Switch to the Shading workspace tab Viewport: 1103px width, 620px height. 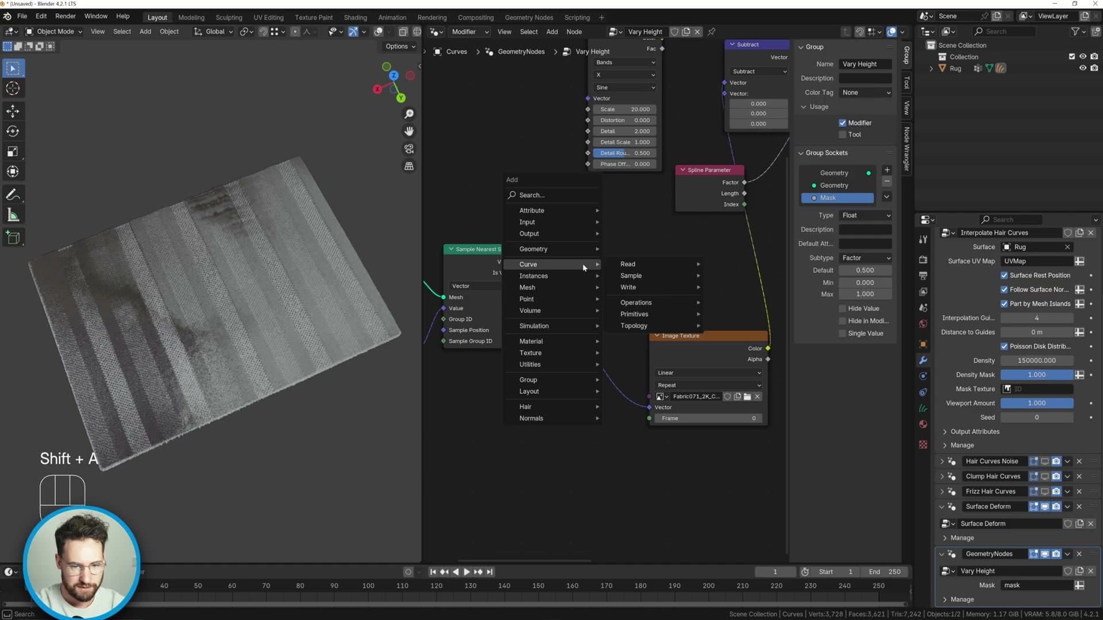tap(355, 17)
